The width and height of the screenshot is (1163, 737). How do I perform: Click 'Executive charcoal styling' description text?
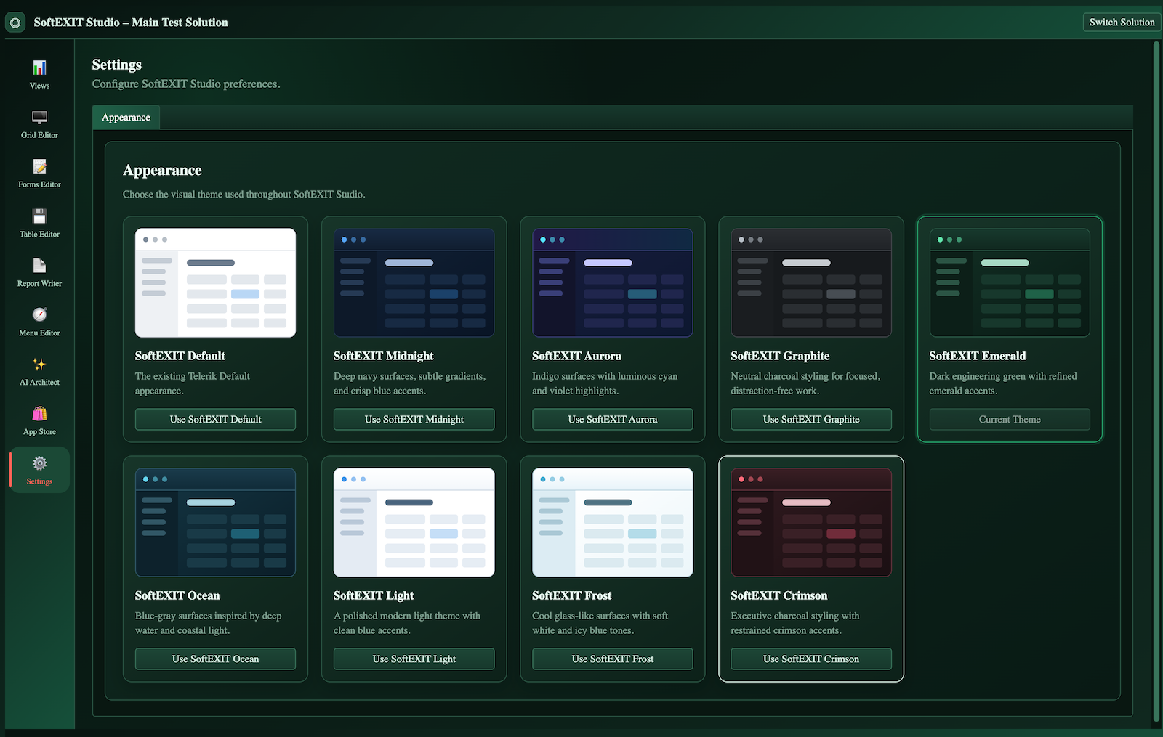click(795, 623)
